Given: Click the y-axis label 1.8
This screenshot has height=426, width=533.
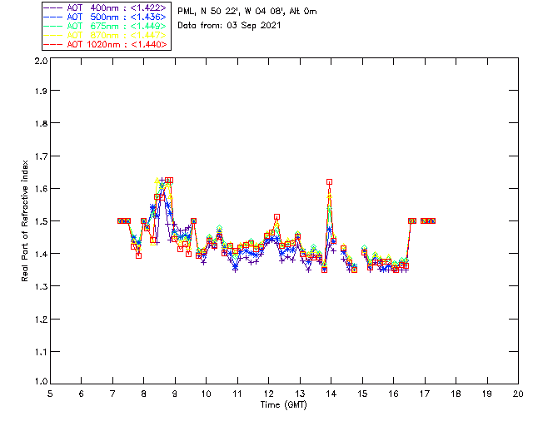Looking at the screenshot, I should (41, 123).
